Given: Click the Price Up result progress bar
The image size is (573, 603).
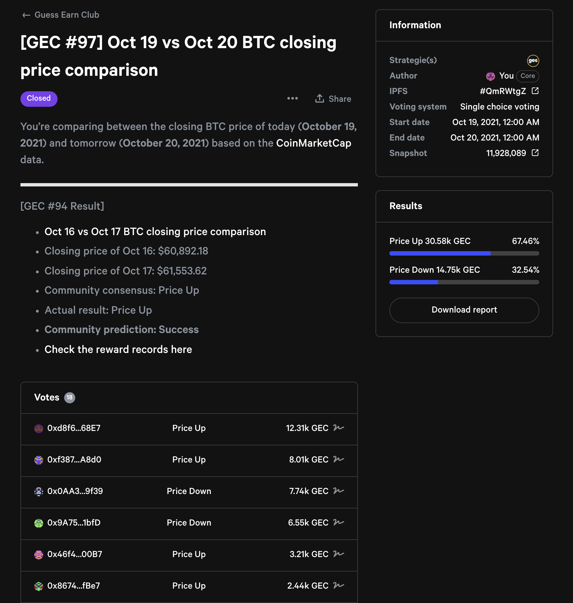Looking at the screenshot, I should (x=464, y=253).
